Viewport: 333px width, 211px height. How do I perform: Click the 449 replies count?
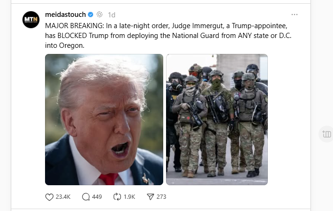tap(97, 197)
